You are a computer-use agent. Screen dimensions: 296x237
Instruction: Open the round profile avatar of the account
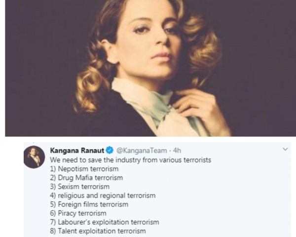[x=35, y=157]
